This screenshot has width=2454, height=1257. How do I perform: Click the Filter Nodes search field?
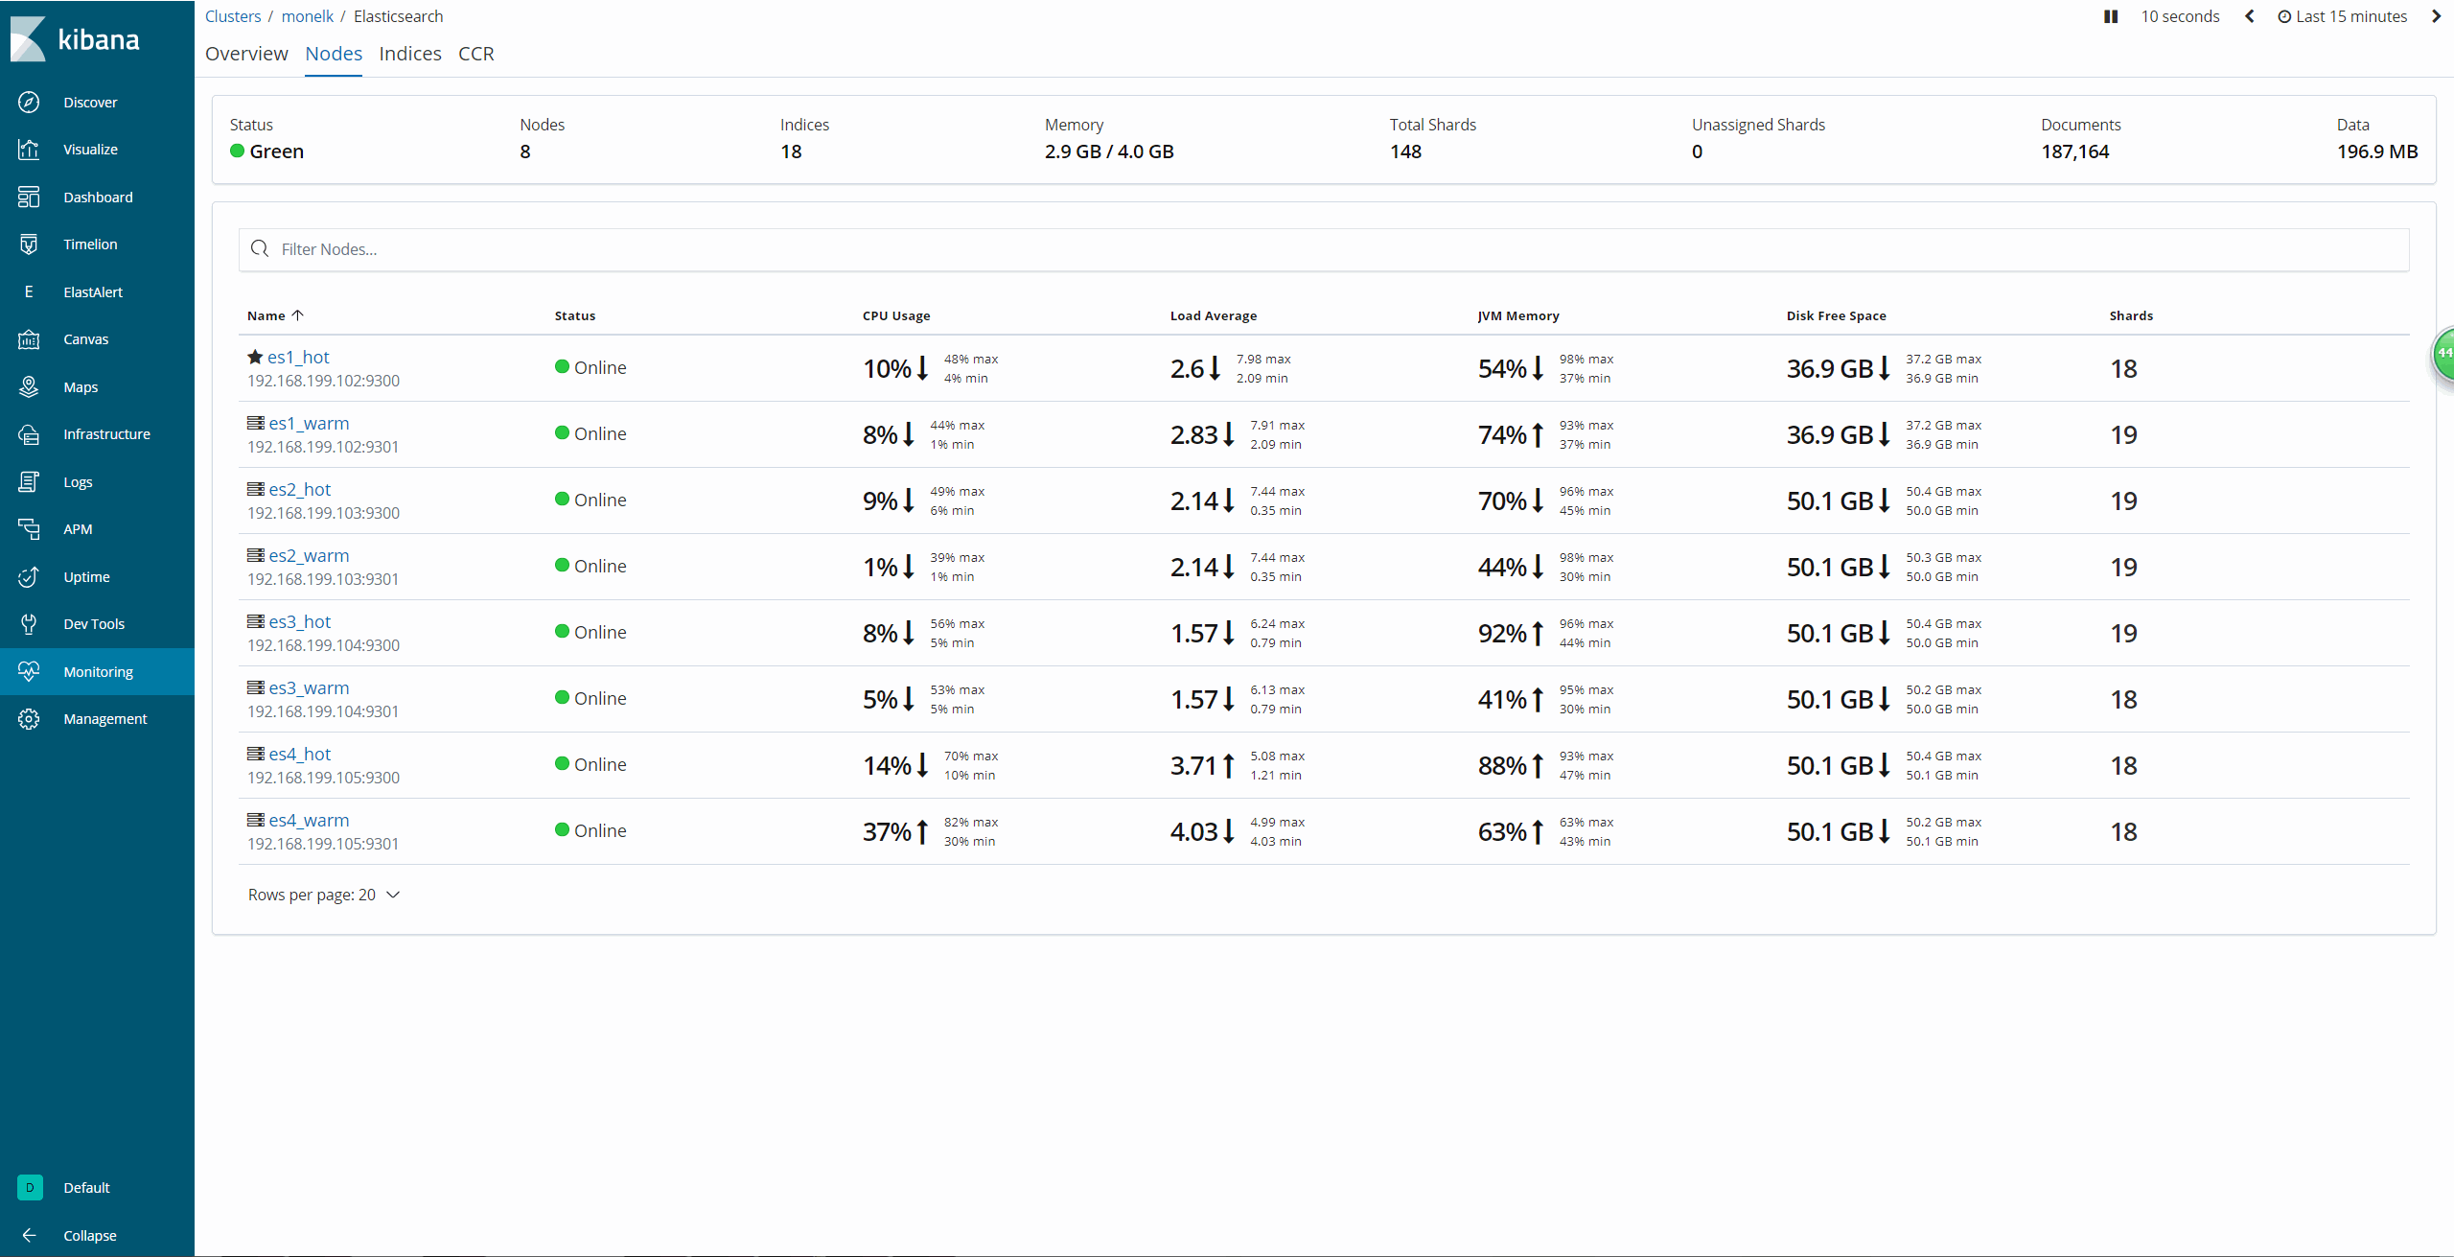tap(1323, 249)
